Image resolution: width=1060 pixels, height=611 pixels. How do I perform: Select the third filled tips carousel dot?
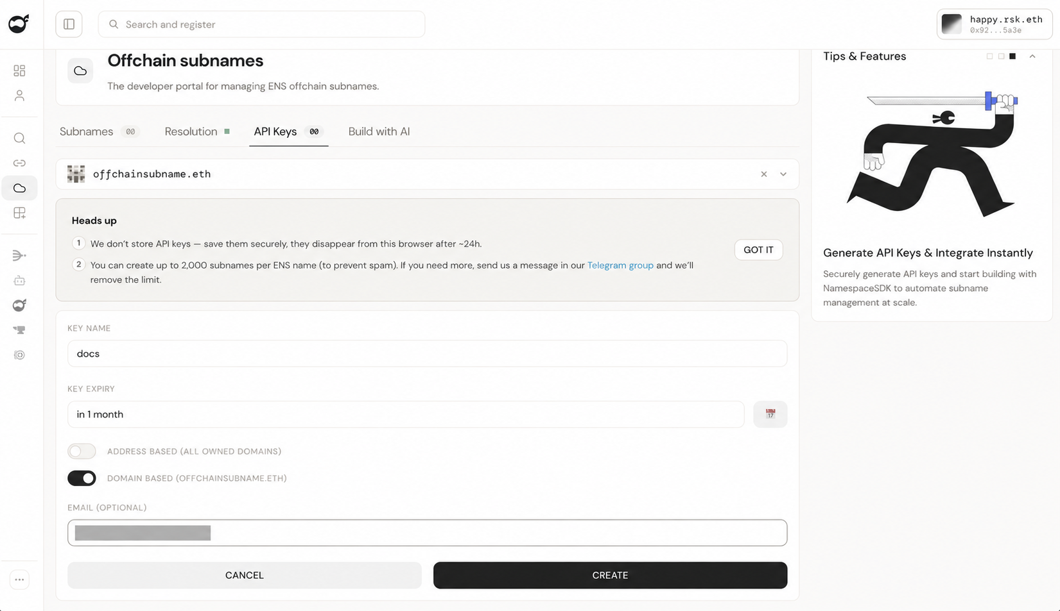1012,56
